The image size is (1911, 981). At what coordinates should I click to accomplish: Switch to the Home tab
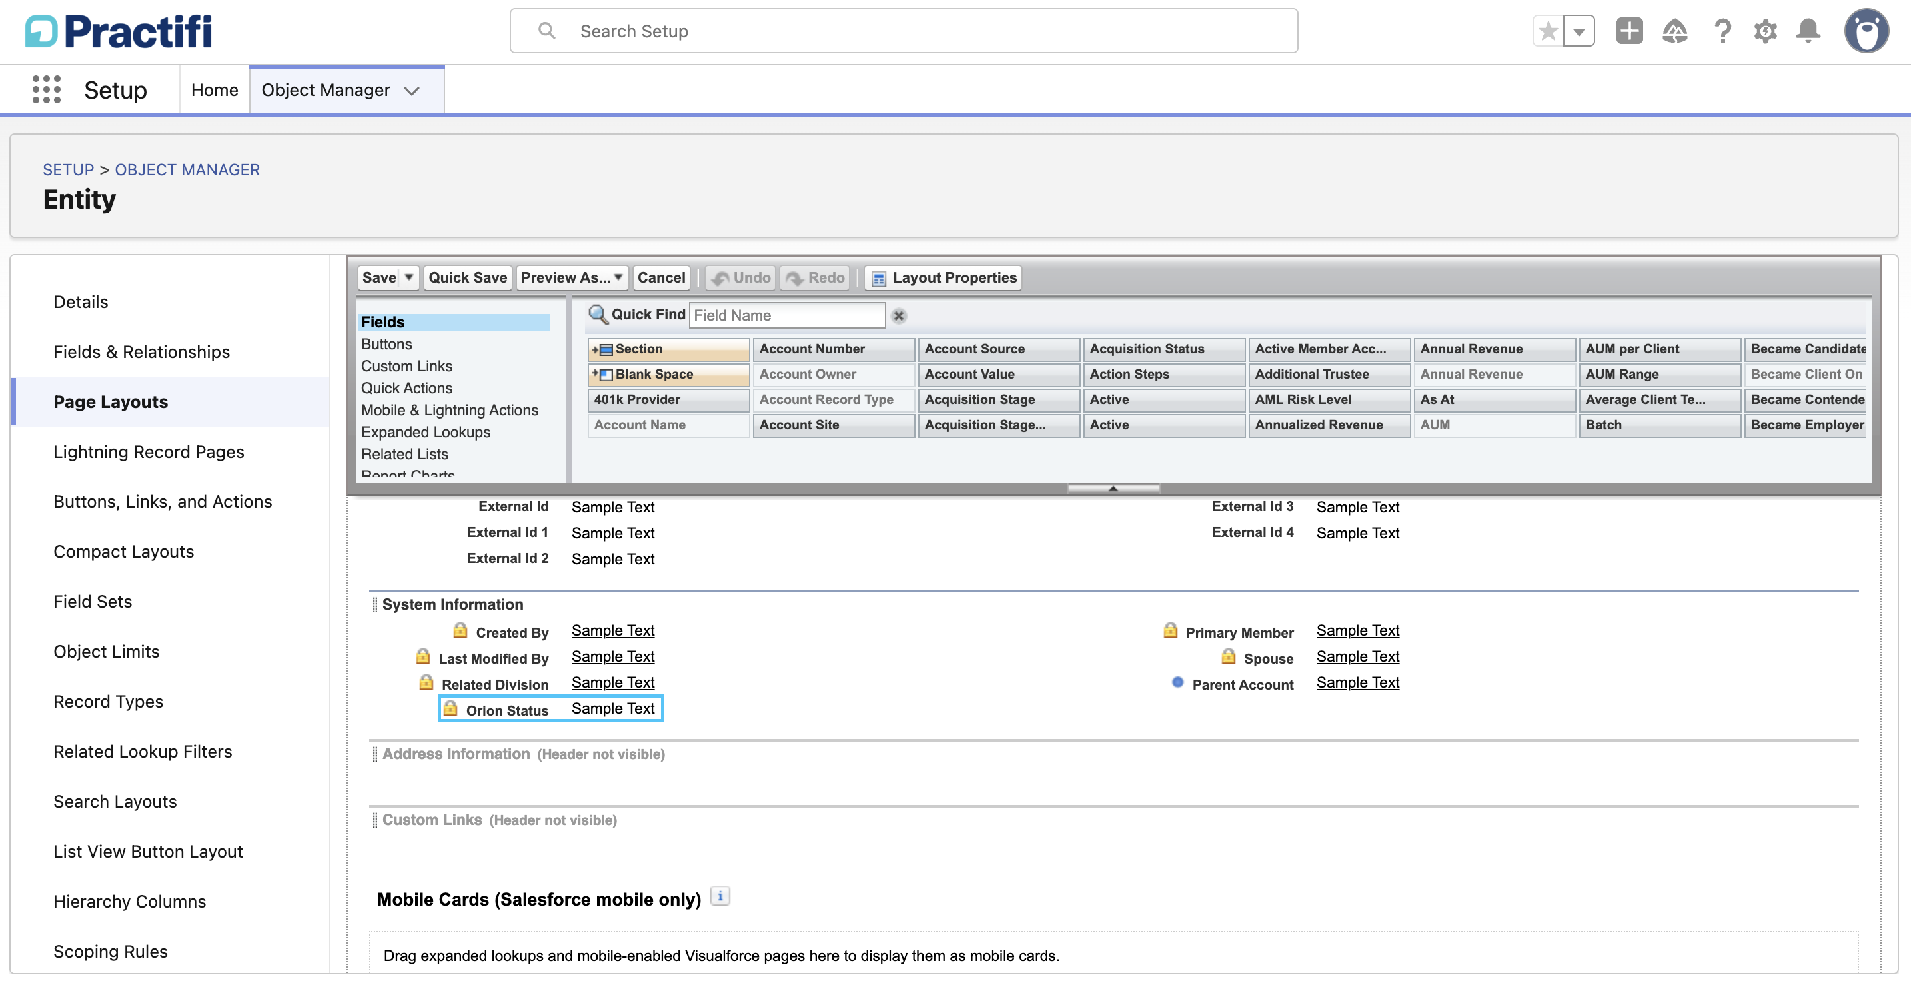click(x=215, y=90)
